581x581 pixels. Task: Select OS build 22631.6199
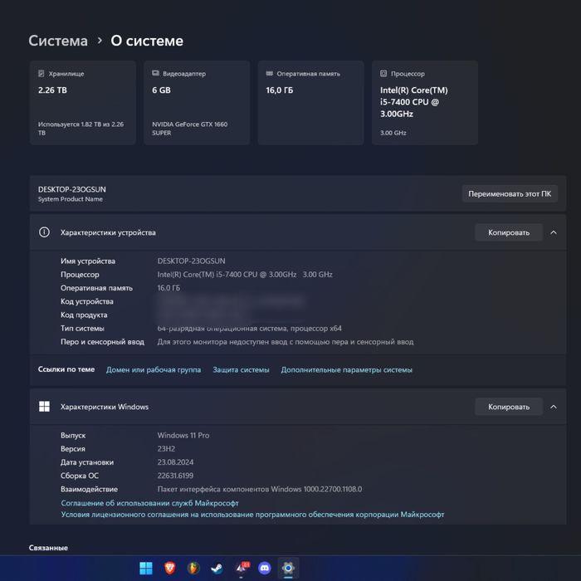[x=175, y=476]
